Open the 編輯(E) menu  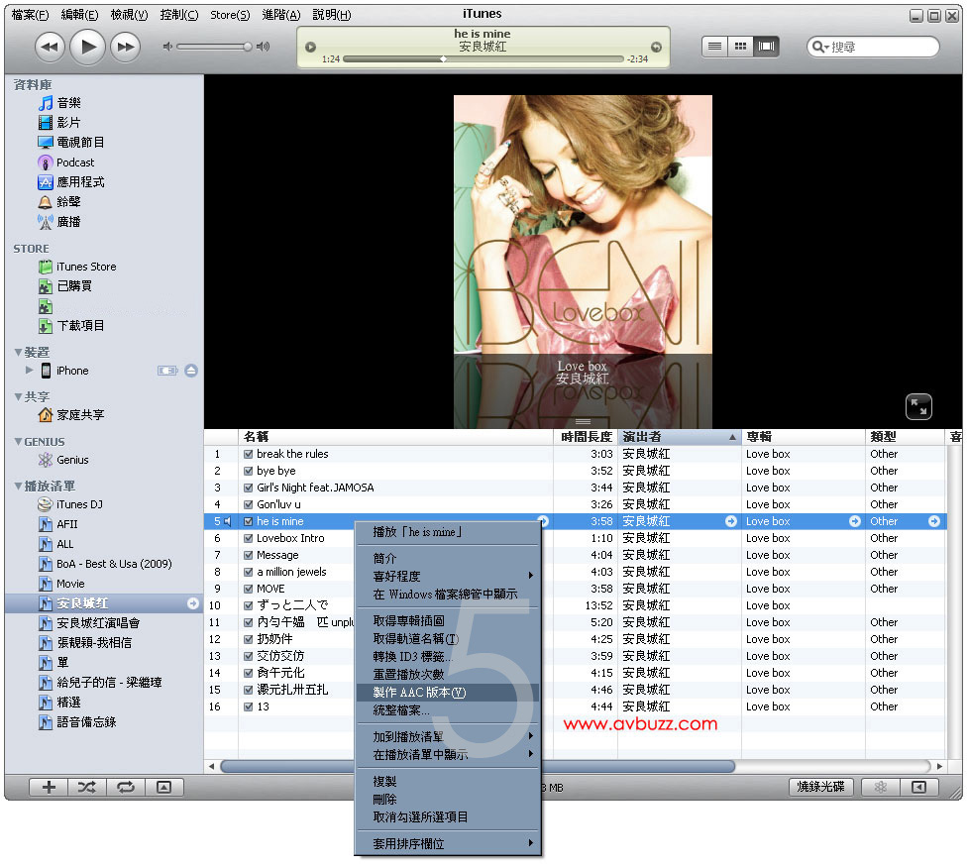point(79,15)
